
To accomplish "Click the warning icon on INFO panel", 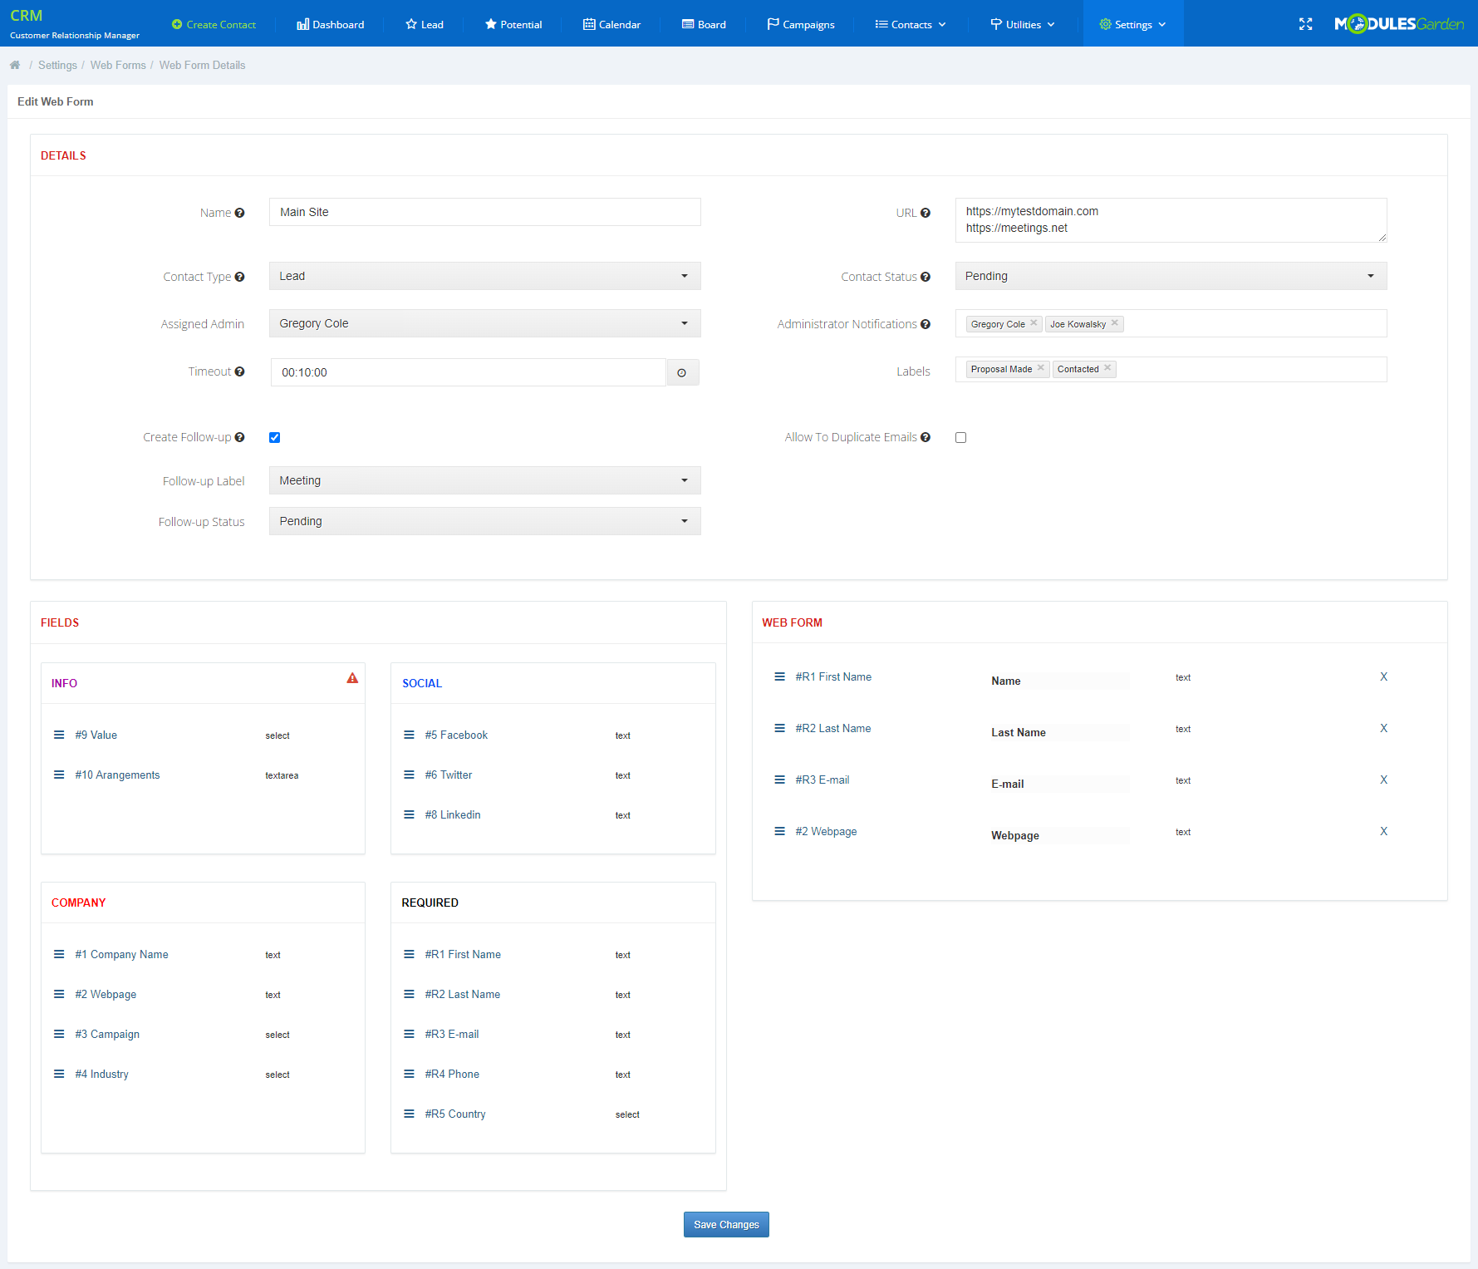I will point(352,679).
